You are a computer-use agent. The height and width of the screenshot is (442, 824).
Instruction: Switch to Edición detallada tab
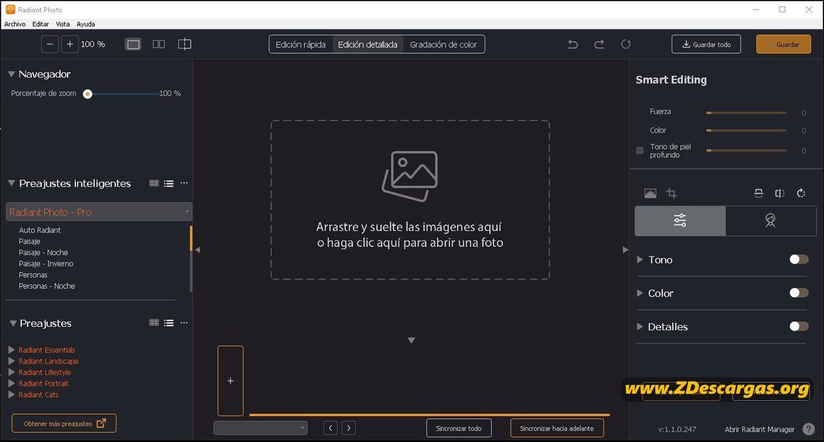pyautogui.click(x=368, y=44)
